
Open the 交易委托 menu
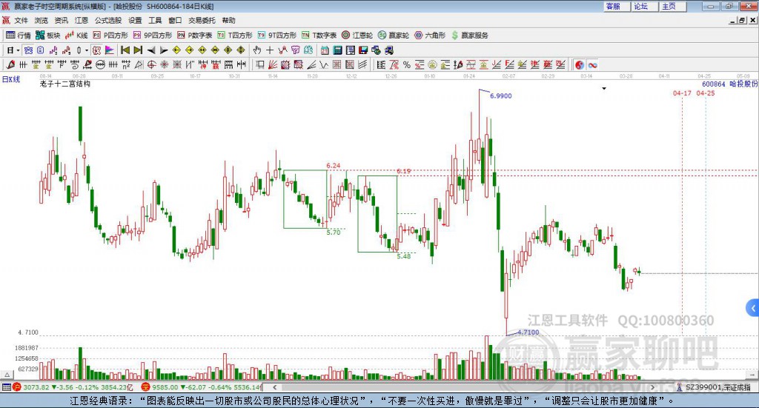[202, 20]
